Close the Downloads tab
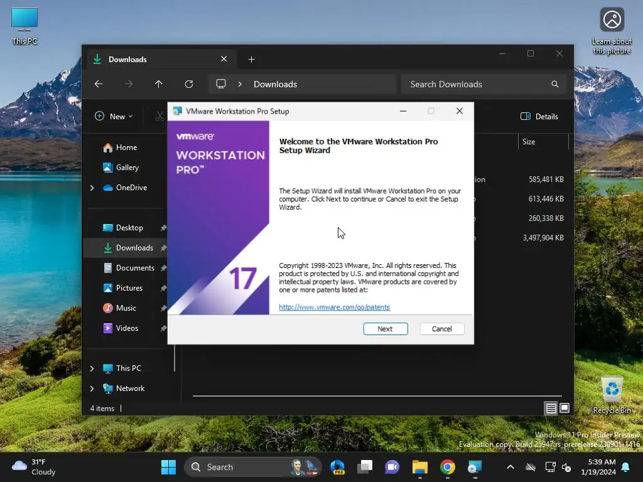The image size is (643, 482). pos(224,59)
